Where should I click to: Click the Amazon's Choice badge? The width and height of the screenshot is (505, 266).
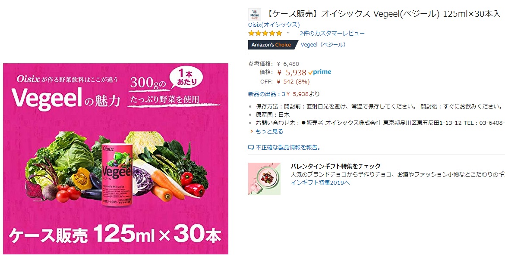tap(273, 45)
